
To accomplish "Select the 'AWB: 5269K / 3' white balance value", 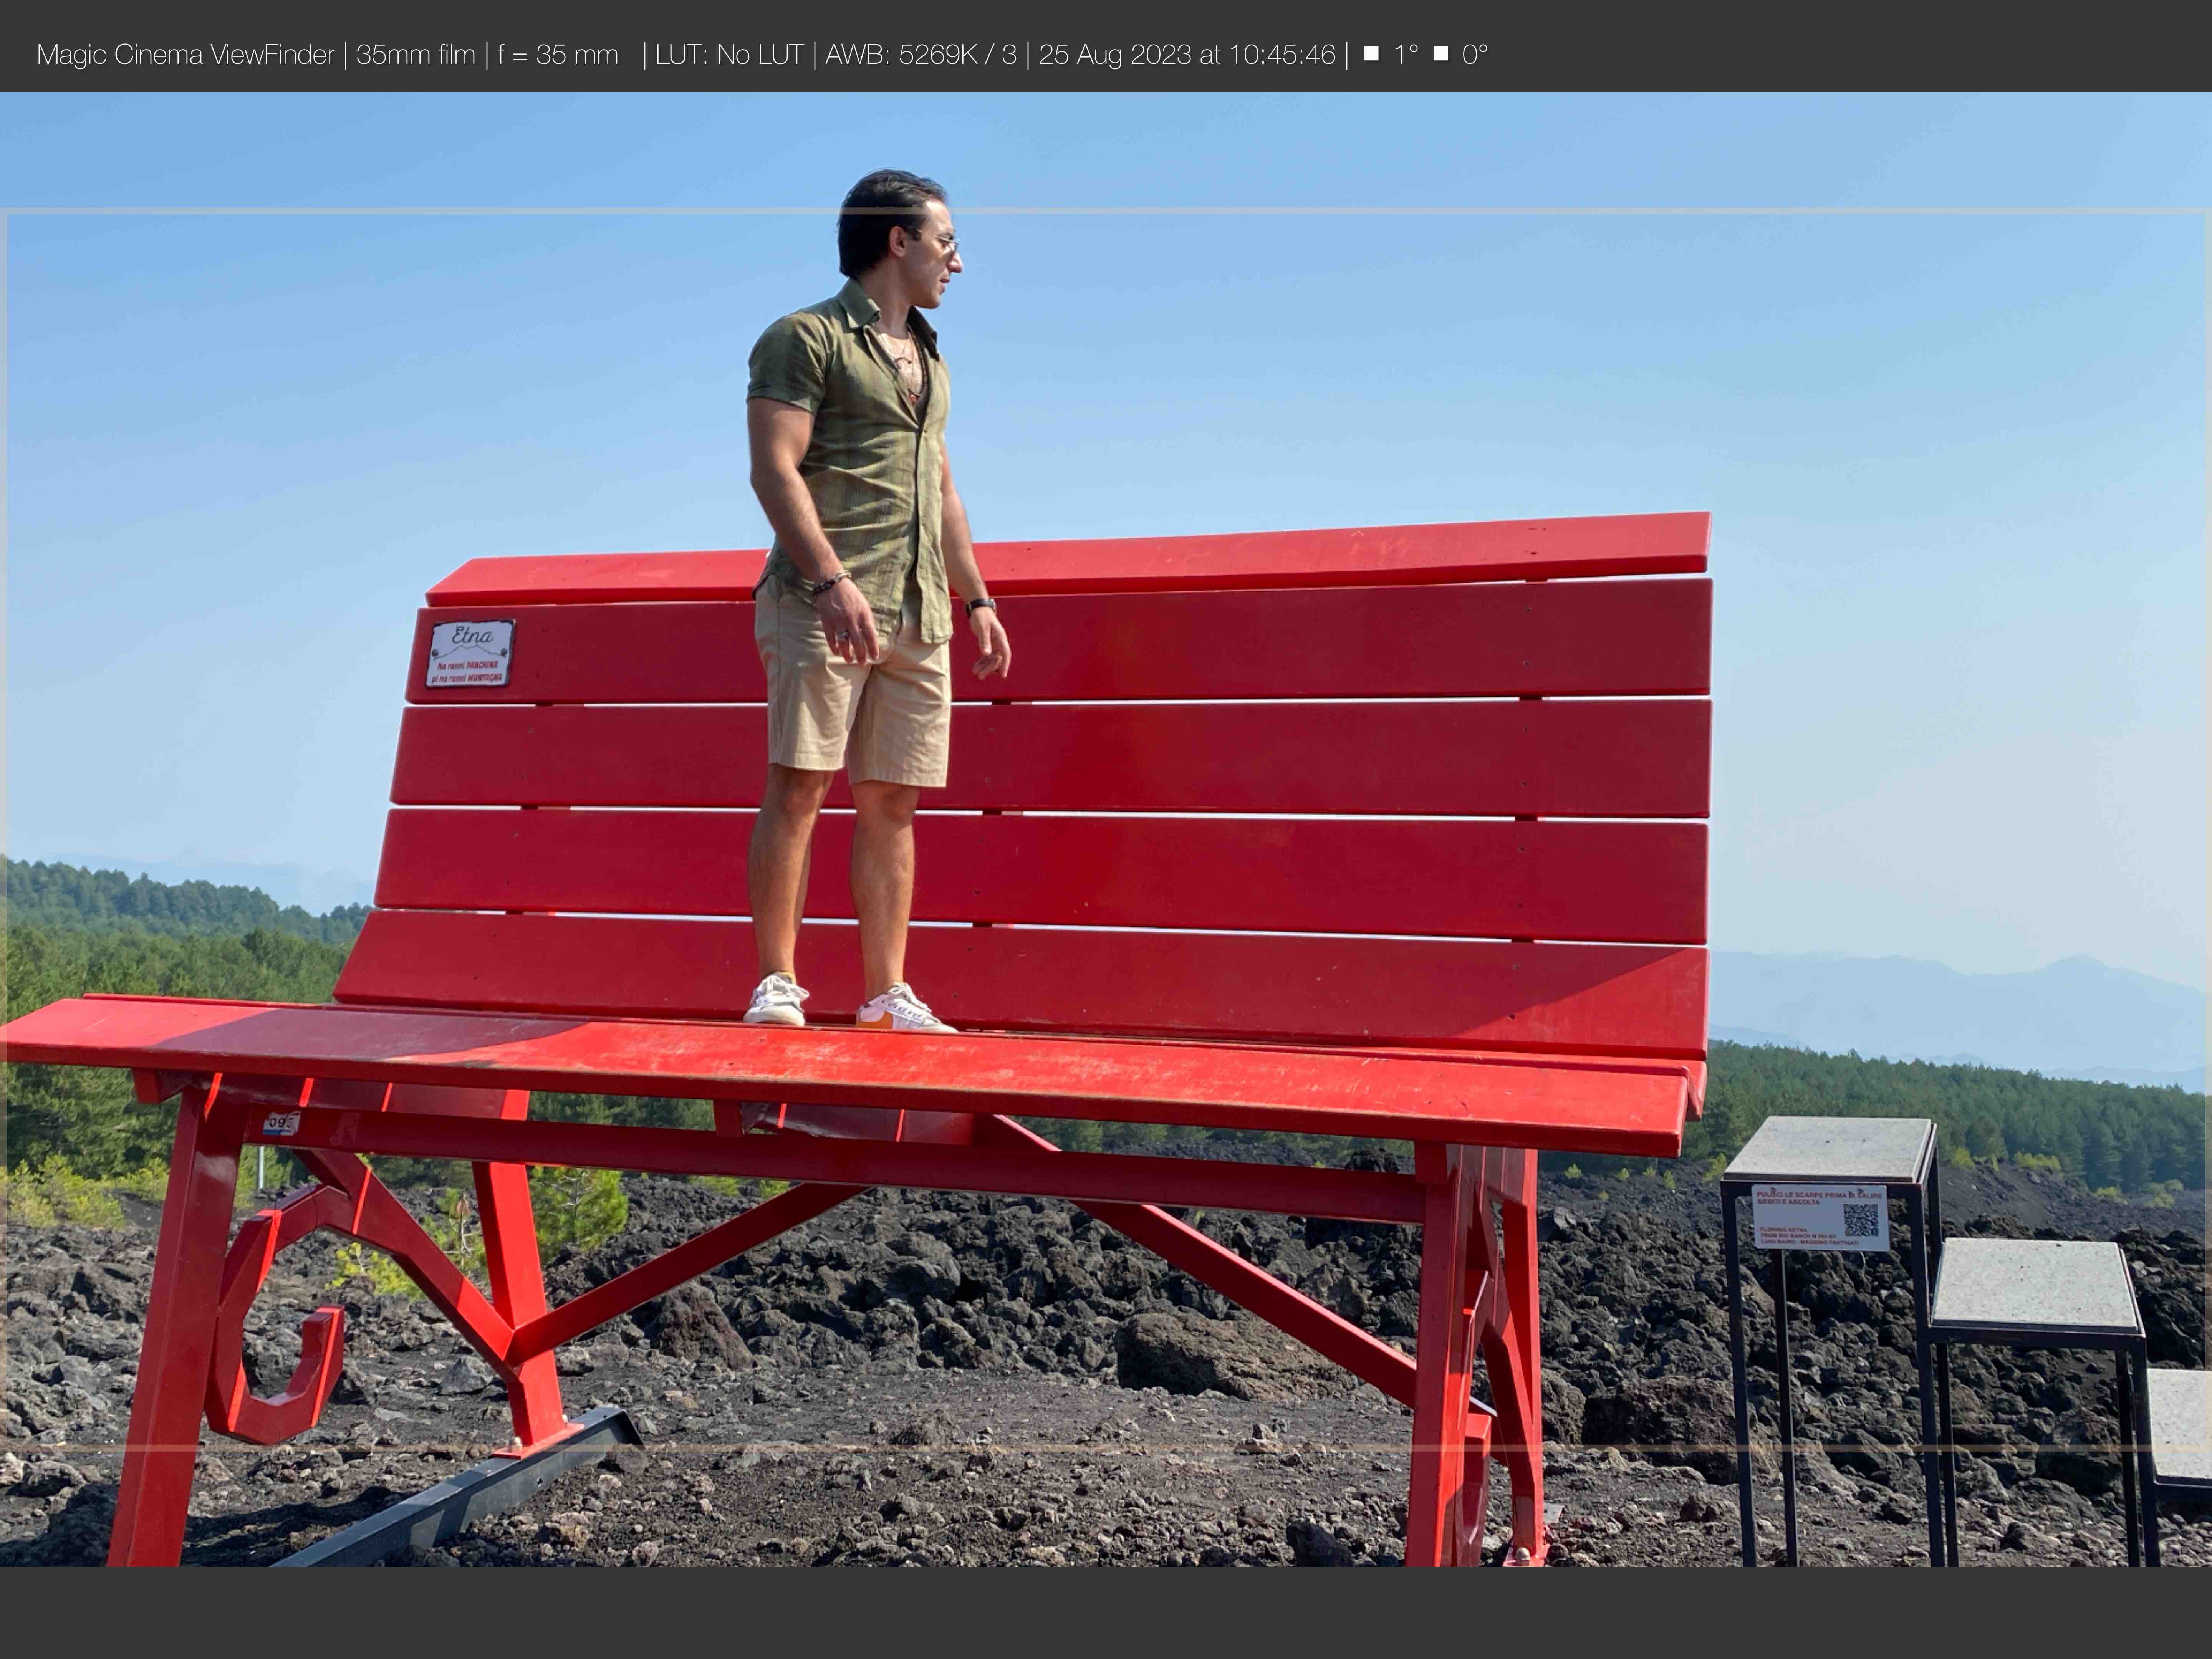I will click(x=920, y=54).
